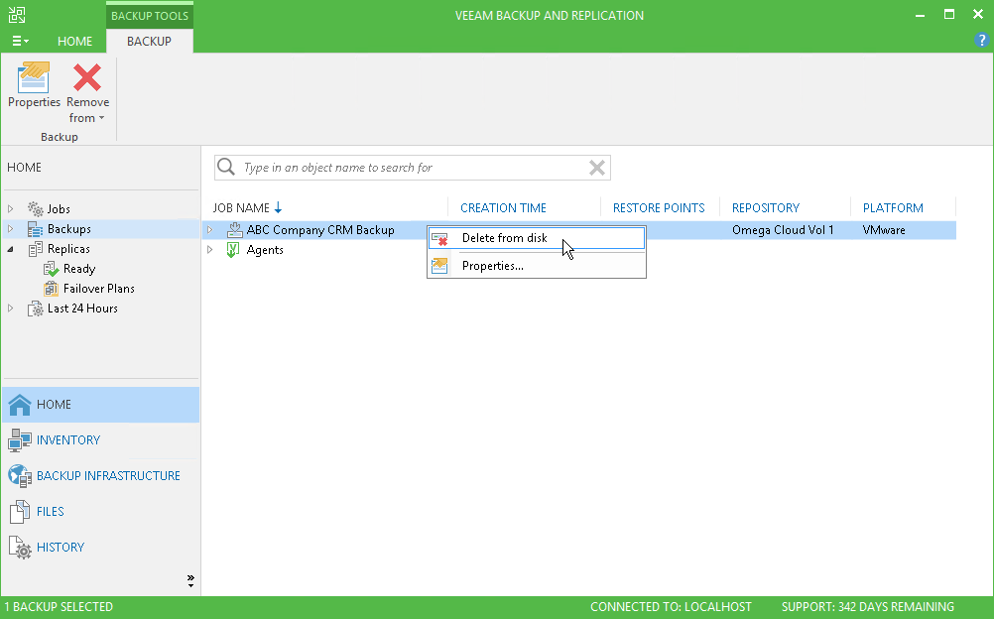Click the Veeam application logo icon
Image resolution: width=994 pixels, height=619 pixels.
17,15
